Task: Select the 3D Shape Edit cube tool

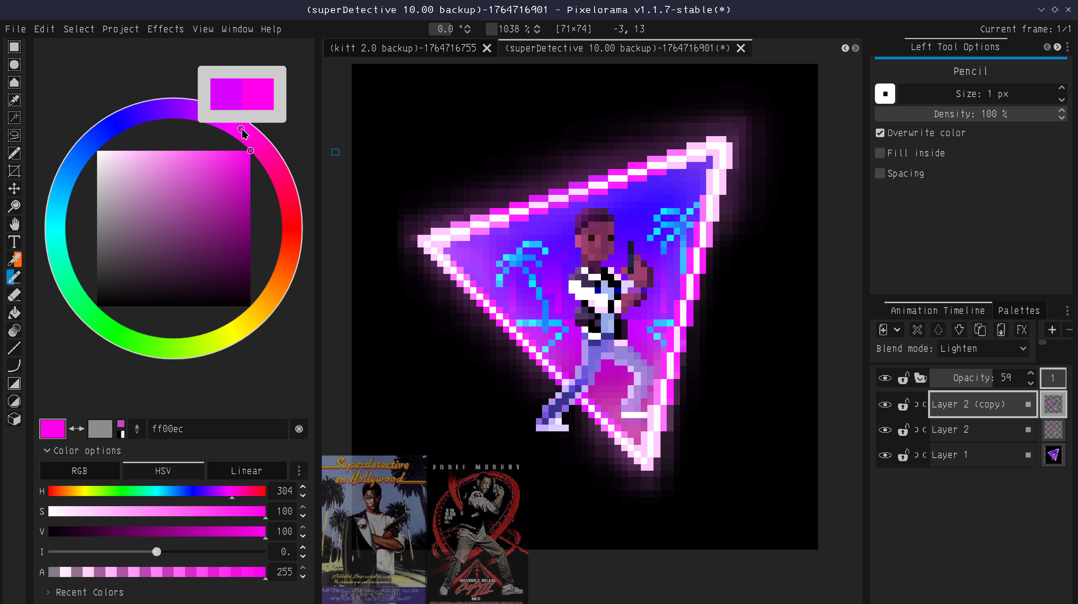Action: pos(14,419)
